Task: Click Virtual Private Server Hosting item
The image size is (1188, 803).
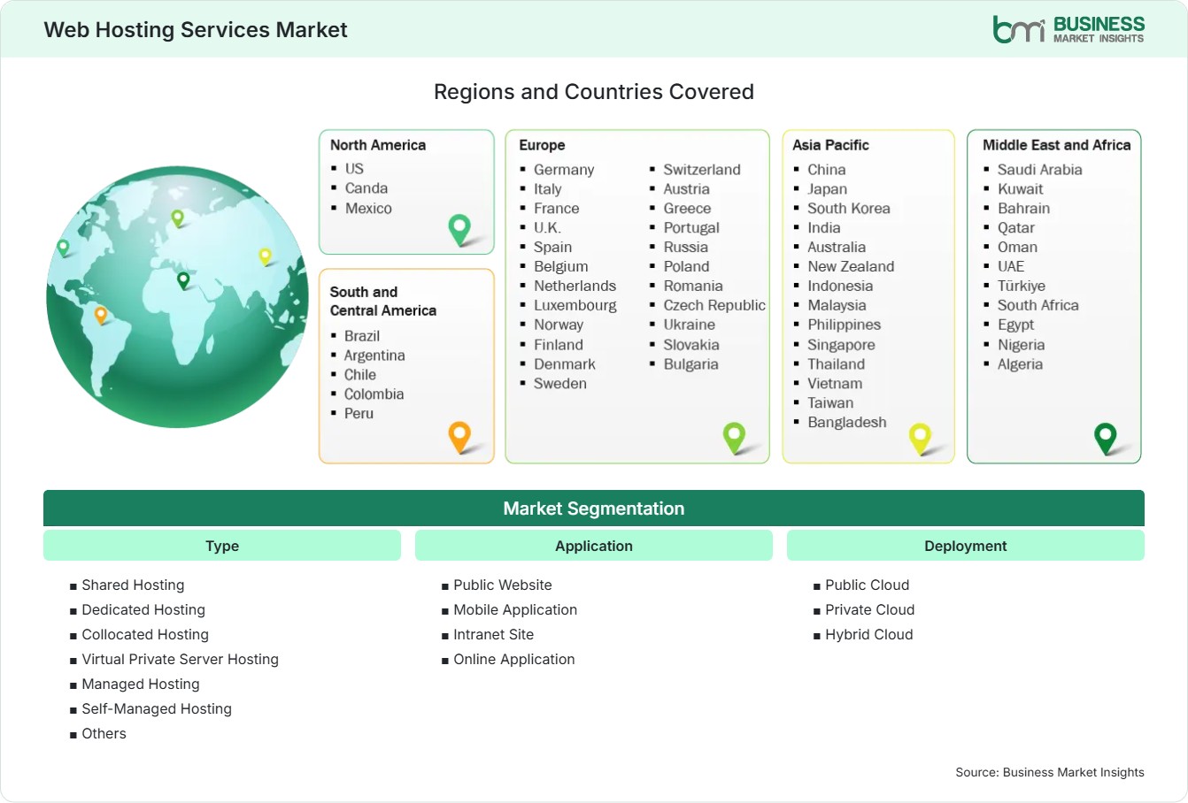Action: [x=180, y=659]
